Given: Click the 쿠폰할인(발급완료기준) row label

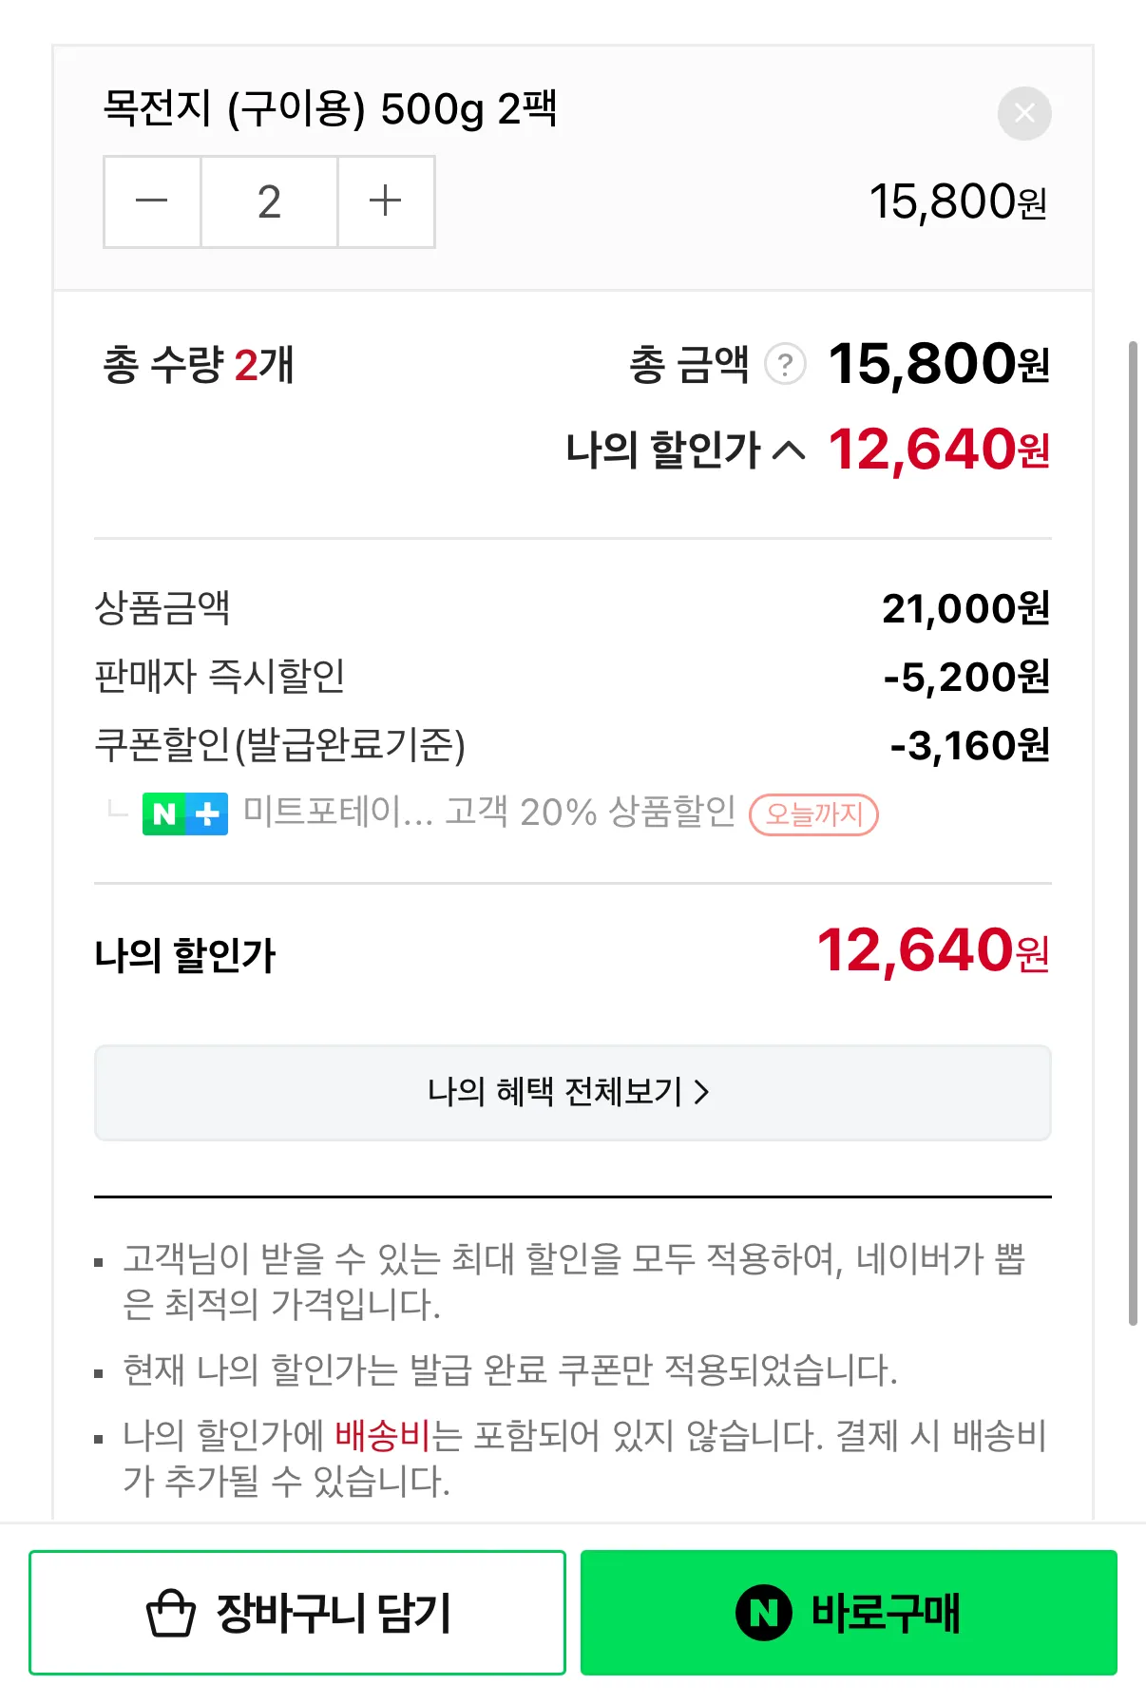Looking at the screenshot, I should [x=280, y=745].
